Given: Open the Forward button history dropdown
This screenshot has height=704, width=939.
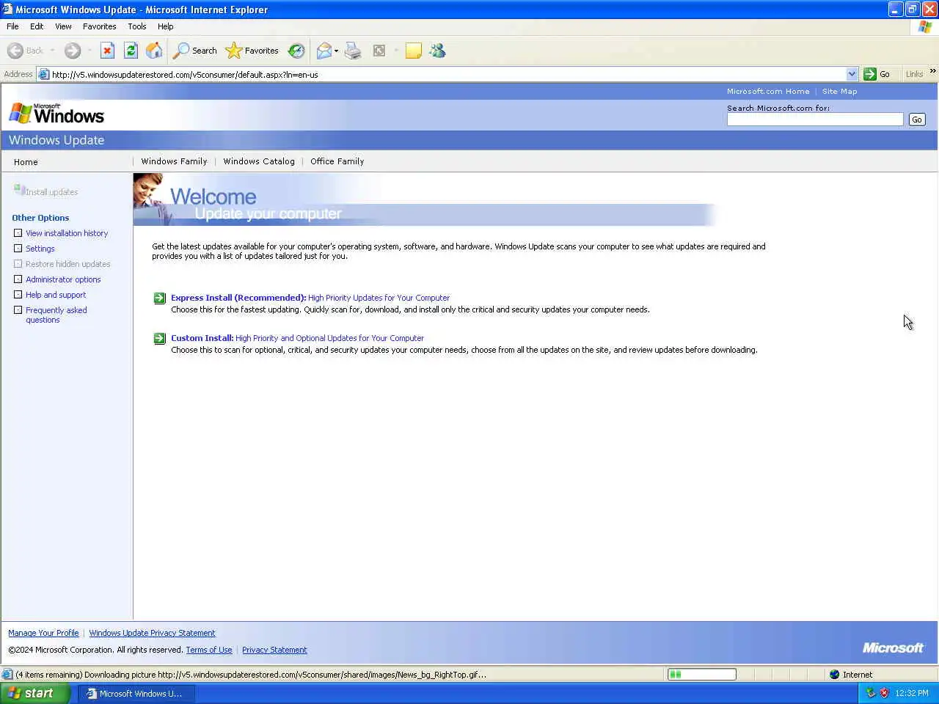Looking at the screenshot, I should (89, 51).
